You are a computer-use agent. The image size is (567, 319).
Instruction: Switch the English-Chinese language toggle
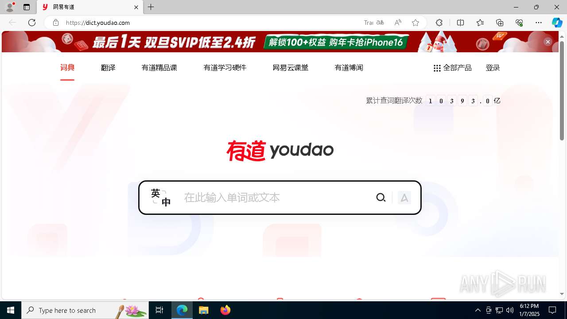coord(161,198)
